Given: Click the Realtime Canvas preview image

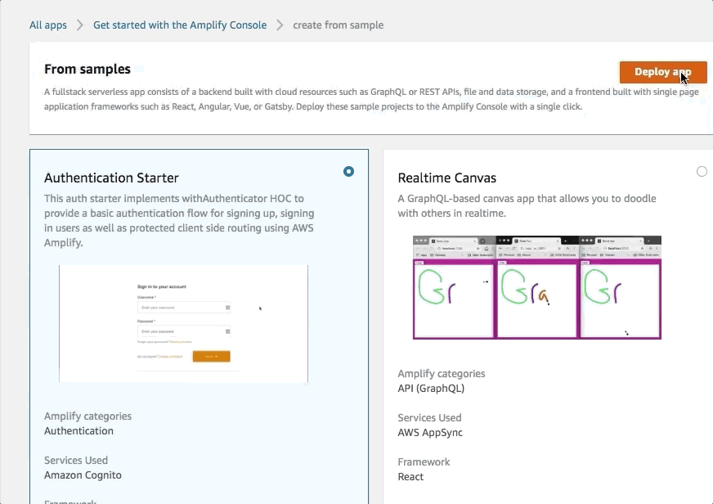Looking at the screenshot, I should click(x=536, y=287).
